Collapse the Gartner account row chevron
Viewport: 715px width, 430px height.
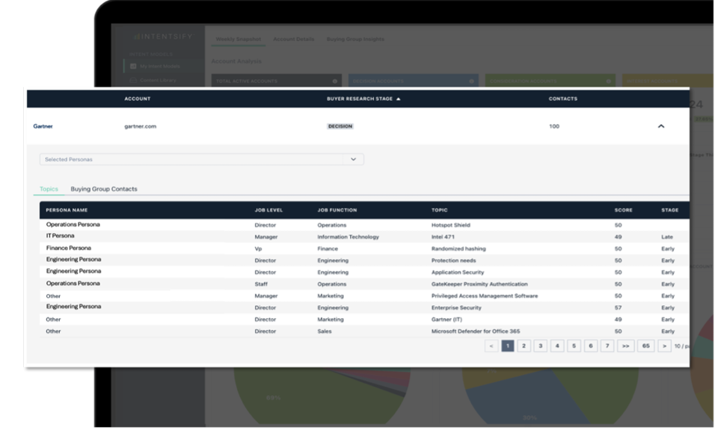(x=660, y=126)
